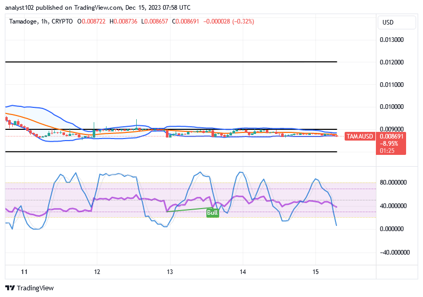Click the 0.010000 price axis label
This screenshot has height=297, width=423.
[392, 107]
